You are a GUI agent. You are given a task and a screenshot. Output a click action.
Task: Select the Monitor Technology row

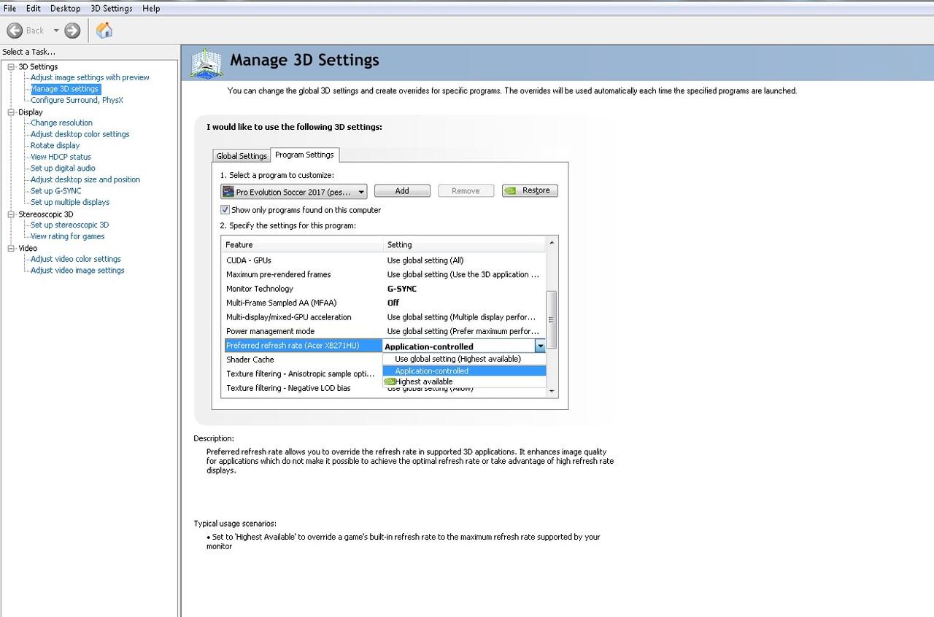pos(385,289)
